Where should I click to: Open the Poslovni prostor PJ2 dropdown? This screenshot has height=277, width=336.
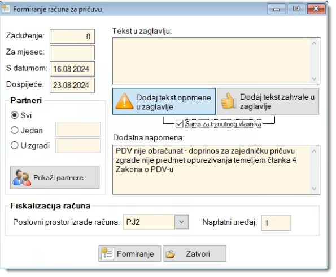[181, 222]
